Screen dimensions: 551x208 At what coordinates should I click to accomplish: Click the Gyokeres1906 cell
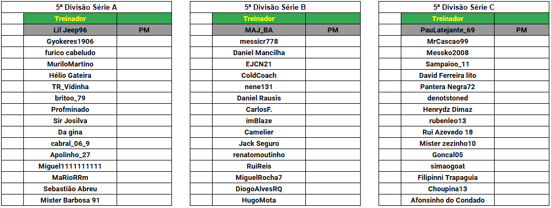click(71, 41)
